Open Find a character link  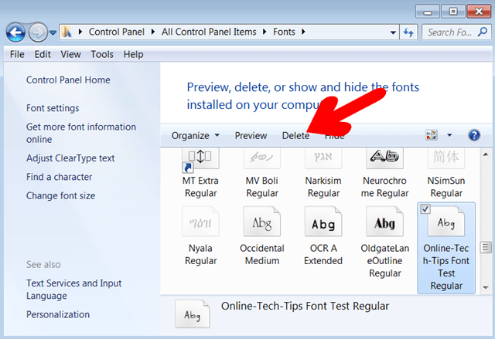(59, 177)
